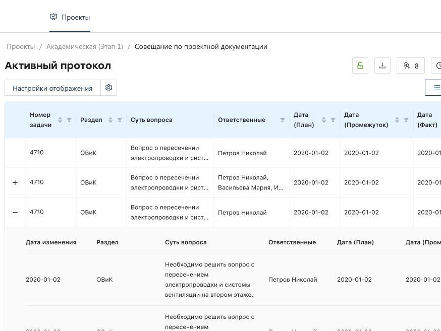This screenshot has height=331, width=441.
Task: Open the Академическая (Этап 1) breadcrumb link
Action: click(85, 46)
